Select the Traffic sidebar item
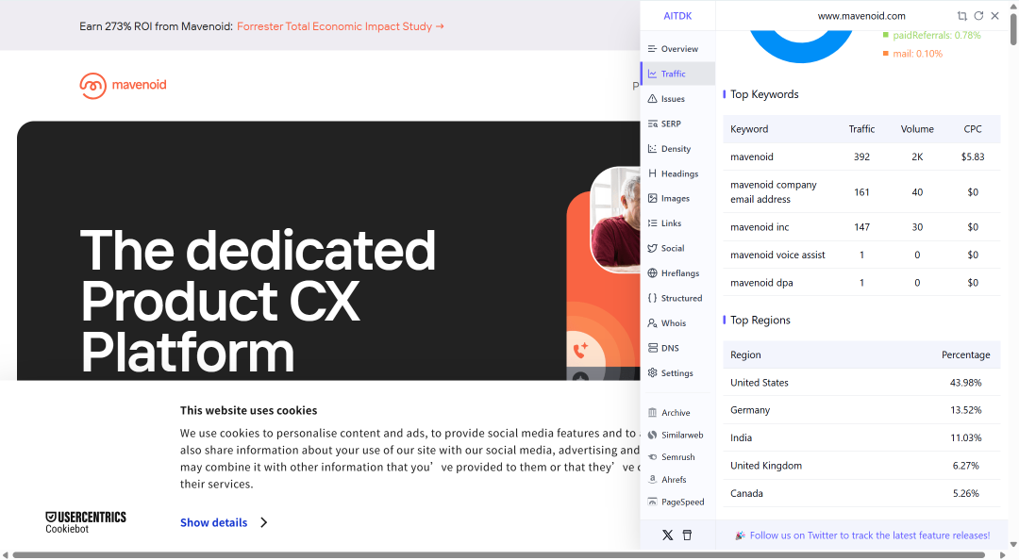Image resolution: width=1019 pixels, height=560 pixels. [677, 74]
